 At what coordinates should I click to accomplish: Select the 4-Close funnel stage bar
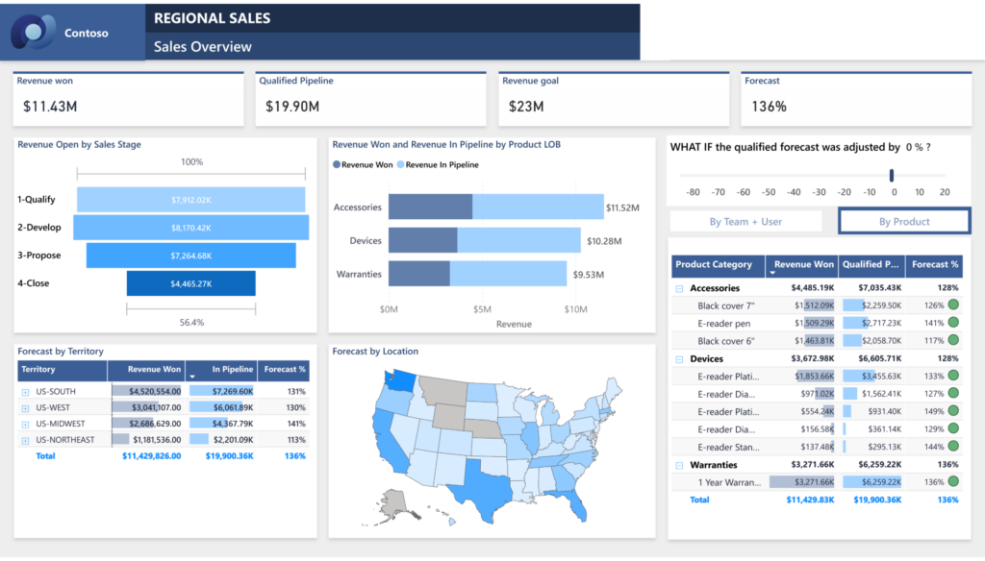(191, 283)
